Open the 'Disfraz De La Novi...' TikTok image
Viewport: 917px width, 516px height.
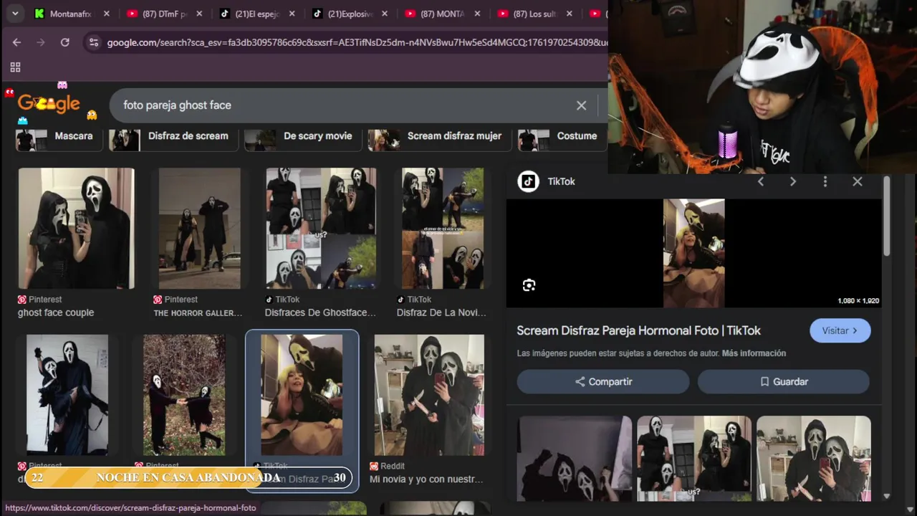tap(443, 229)
